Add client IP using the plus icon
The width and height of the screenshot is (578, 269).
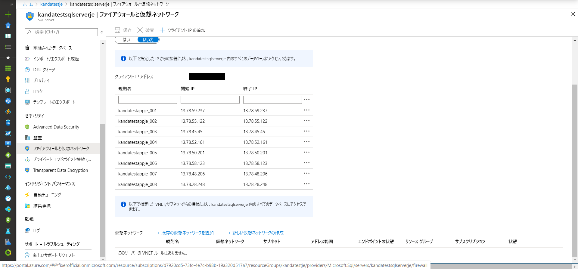162,30
